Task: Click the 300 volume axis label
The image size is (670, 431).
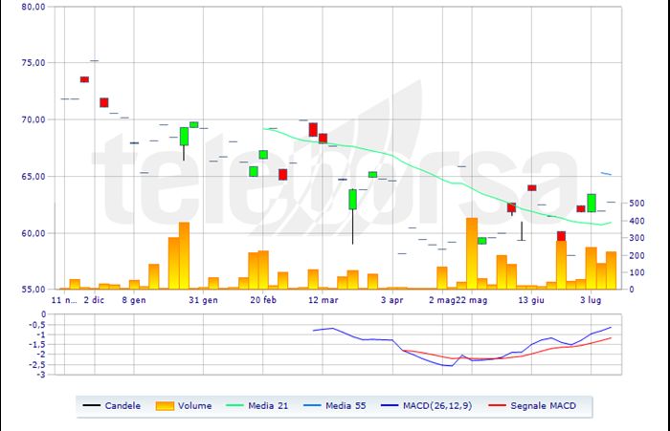Action: pyautogui.click(x=636, y=238)
